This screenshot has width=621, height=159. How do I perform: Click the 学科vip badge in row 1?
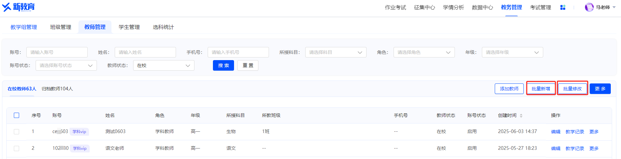[79, 132]
